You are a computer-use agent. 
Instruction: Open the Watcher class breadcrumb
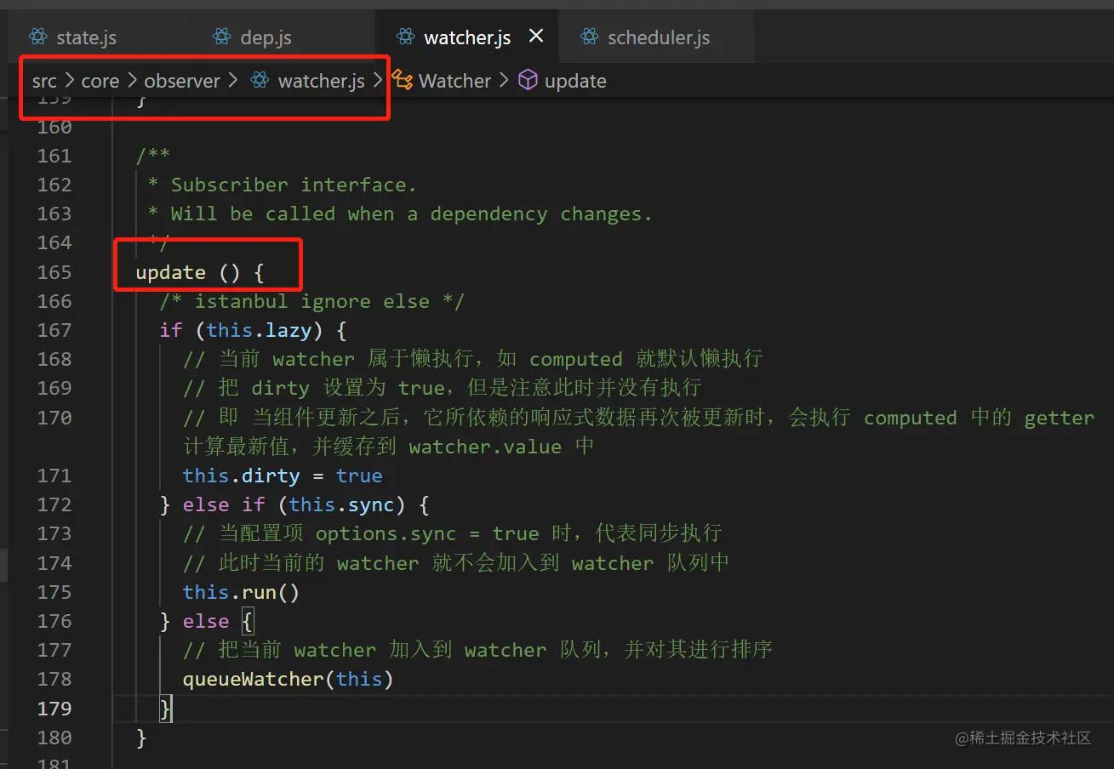(x=455, y=81)
